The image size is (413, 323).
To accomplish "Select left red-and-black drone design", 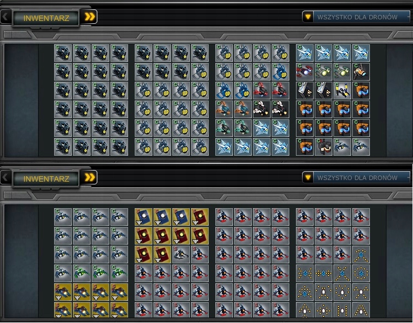I will pos(262,91).
